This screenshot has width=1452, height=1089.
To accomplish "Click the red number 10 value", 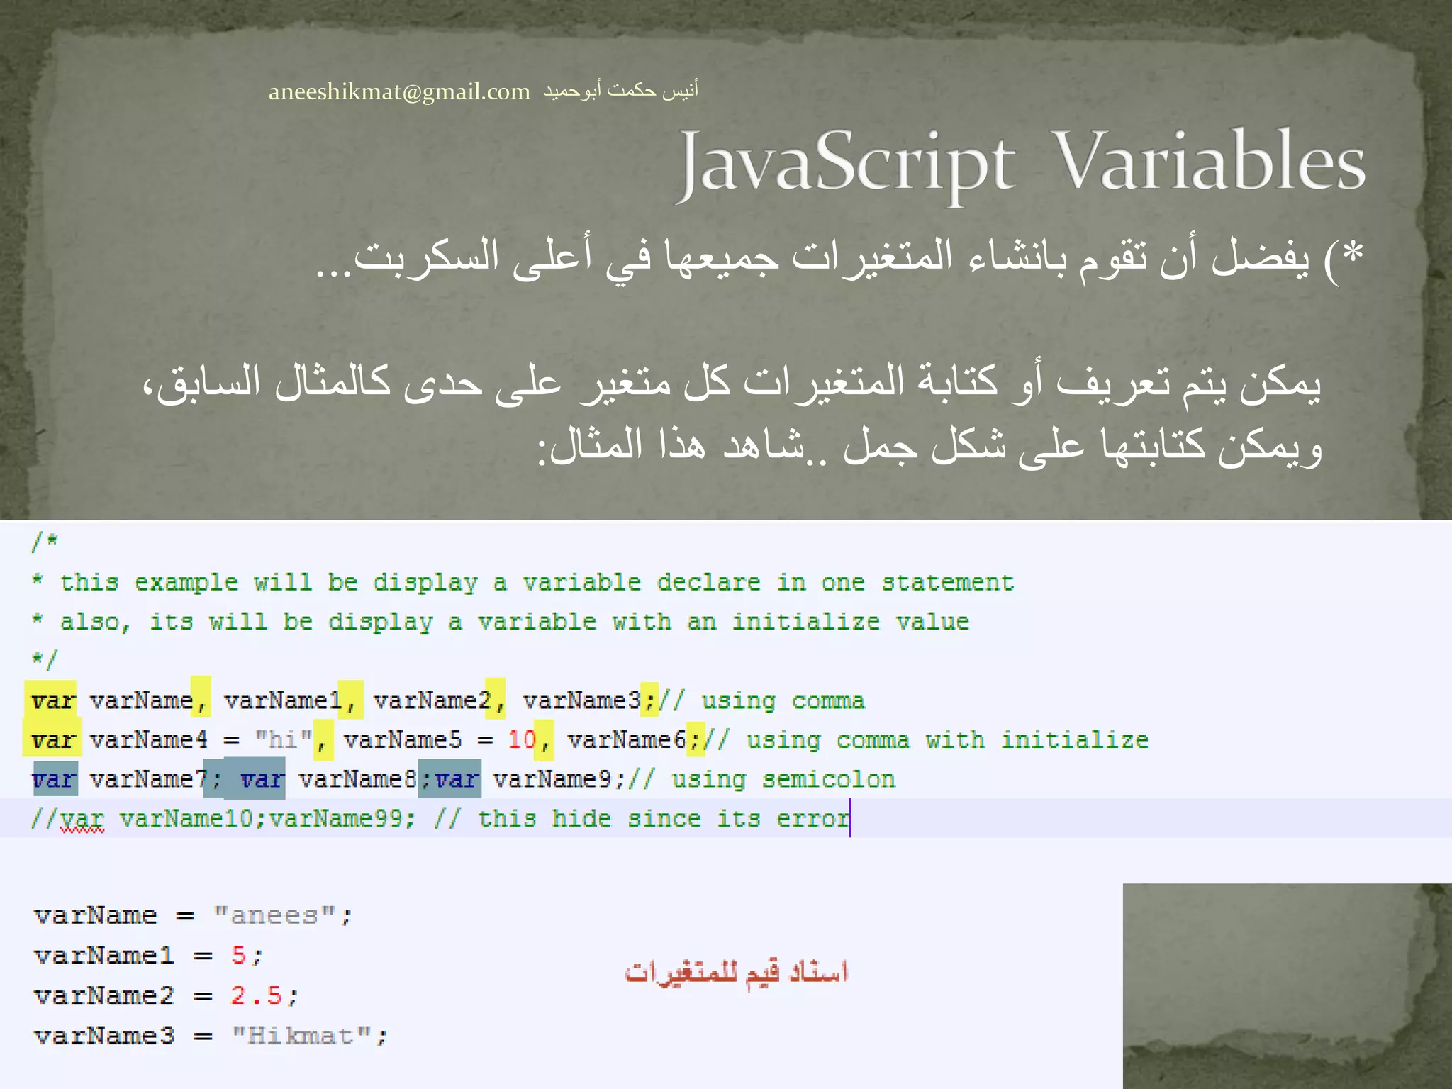I will [x=522, y=740].
